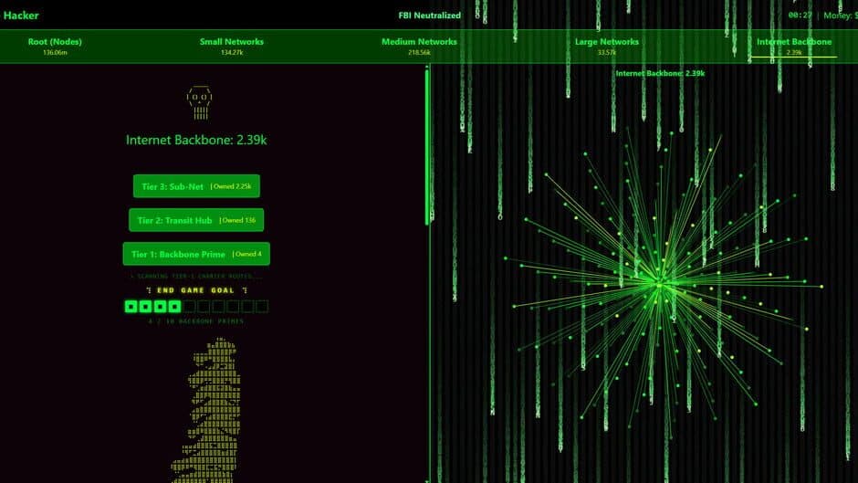Click the ASCII art figure below goal
The image size is (858, 483).
click(x=207, y=411)
